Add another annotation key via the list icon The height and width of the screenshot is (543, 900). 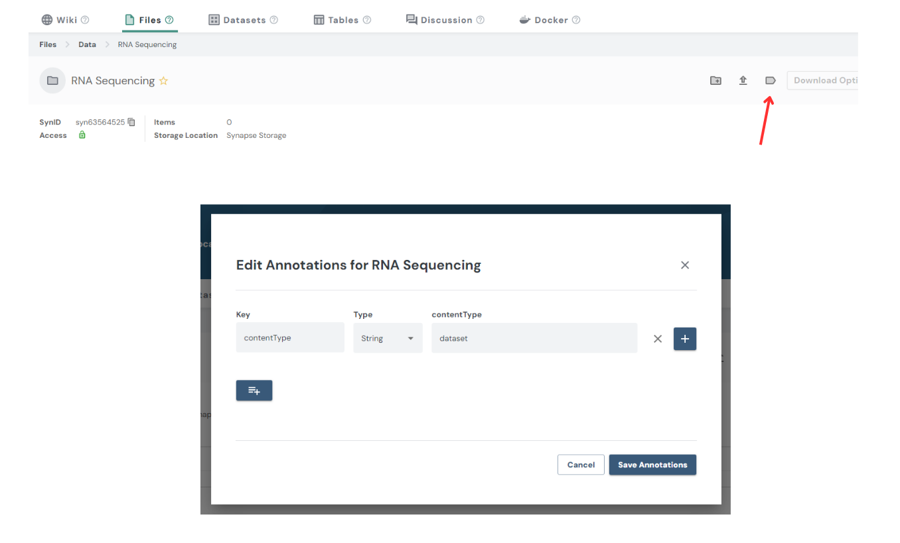point(254,390)
